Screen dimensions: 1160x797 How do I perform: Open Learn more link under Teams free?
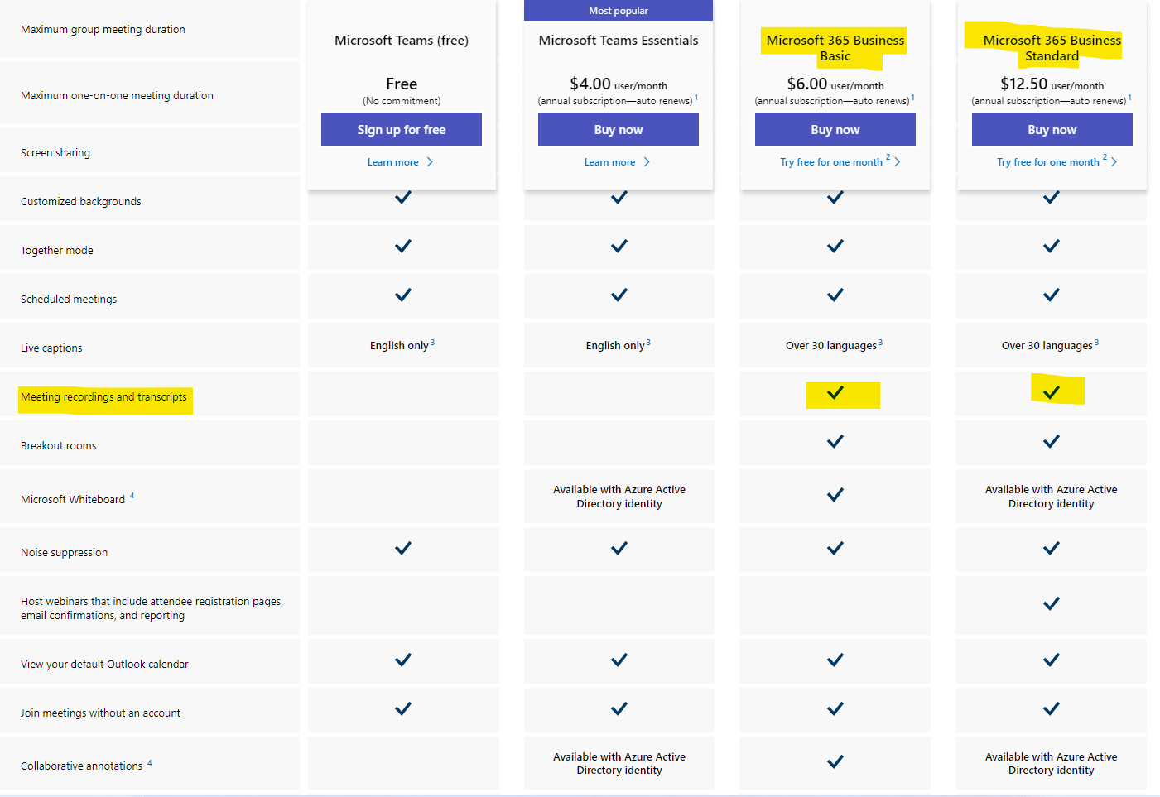tap(393, 162)
